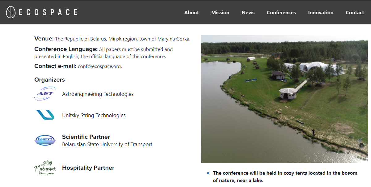Select Conferences in the navigation bar
The image size is (371, 187).
click(x=281, y=13)
